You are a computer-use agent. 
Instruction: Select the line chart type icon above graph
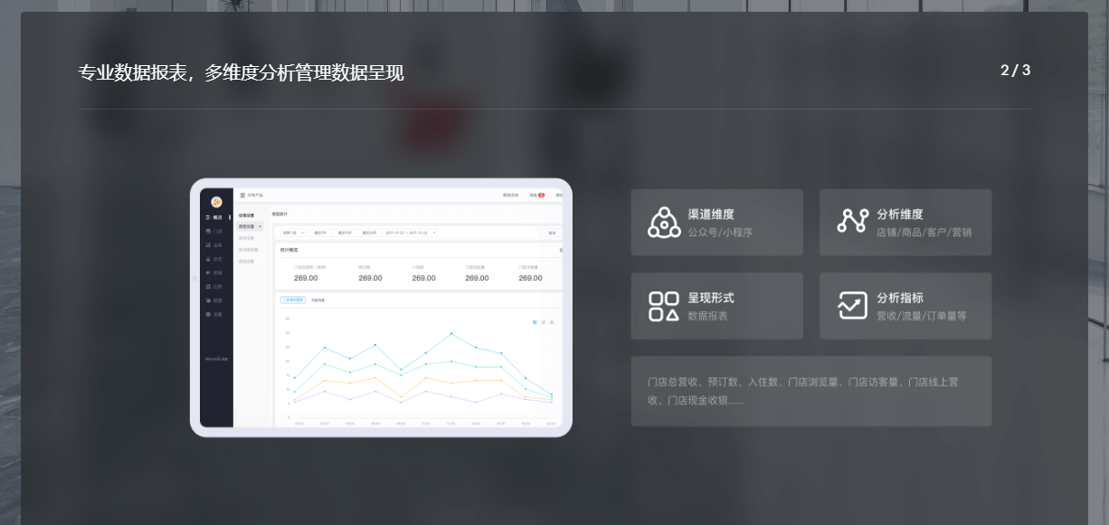click(535, 321)
